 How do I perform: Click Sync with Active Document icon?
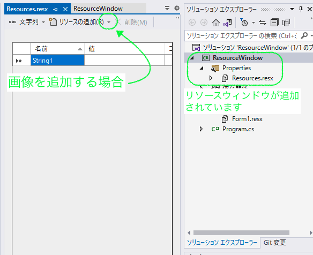click(263, 22)
